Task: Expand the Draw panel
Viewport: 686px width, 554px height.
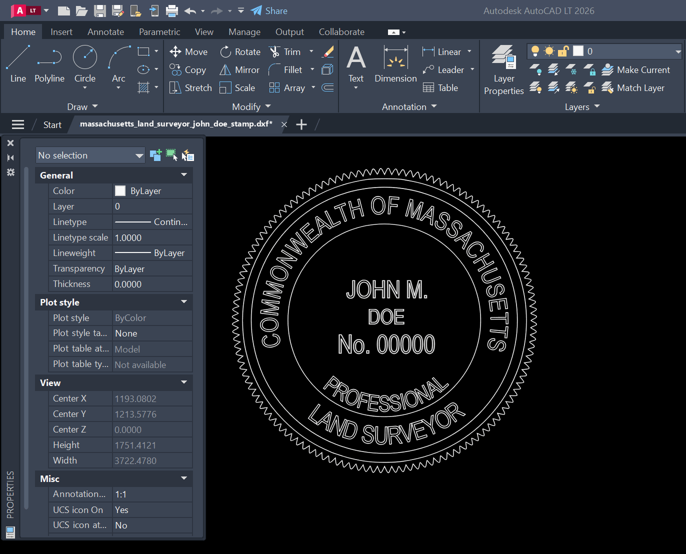Action: pyautogui.click(x=82, y=106)
